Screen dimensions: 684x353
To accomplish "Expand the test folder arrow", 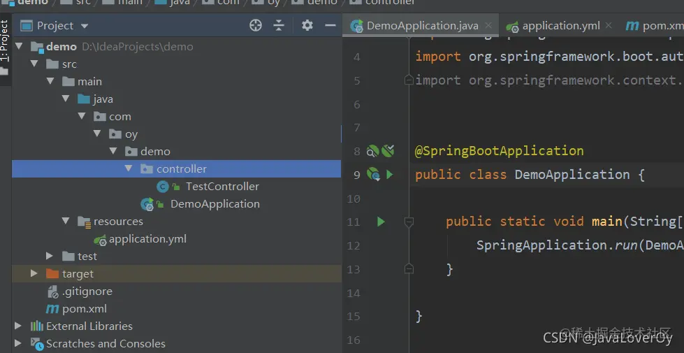I will (x=50, y=256).
